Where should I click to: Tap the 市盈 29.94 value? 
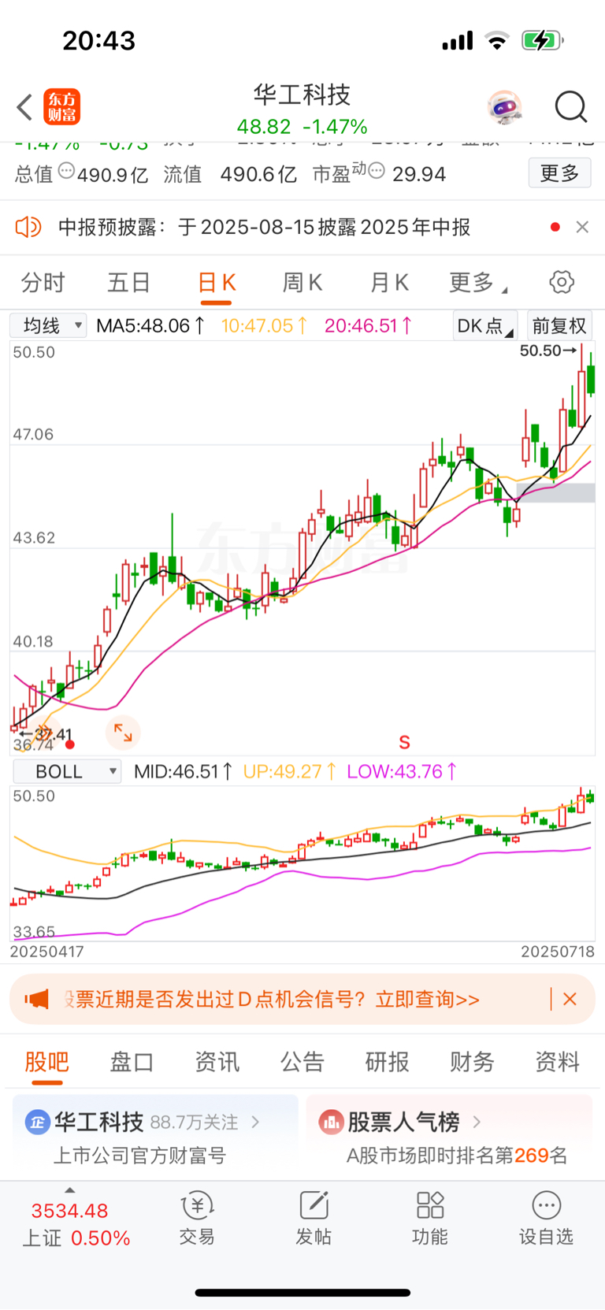click(419, 174)
